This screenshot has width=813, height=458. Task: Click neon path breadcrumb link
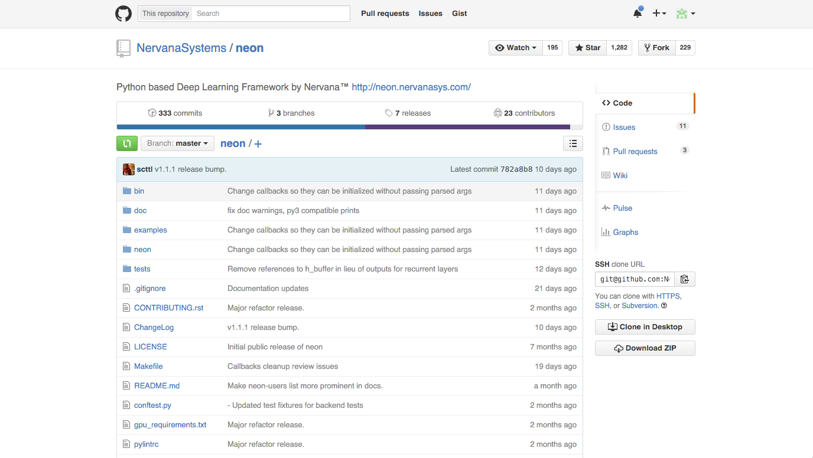coord(233,143)
